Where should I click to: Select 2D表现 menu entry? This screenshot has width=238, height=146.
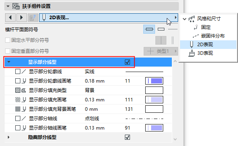[x=208, y=45]
